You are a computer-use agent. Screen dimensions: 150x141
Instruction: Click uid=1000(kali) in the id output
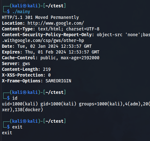pyautogui.click(x=20, y=104)
